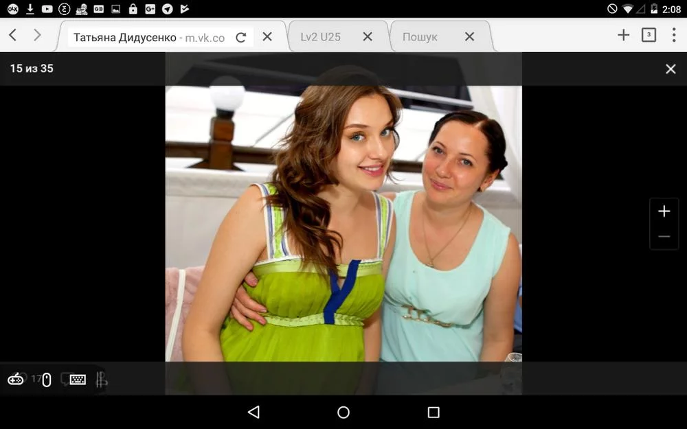Tap the gamepad icon in the overlay
Screen dimensions: 687x429
[x=15, y=379]
